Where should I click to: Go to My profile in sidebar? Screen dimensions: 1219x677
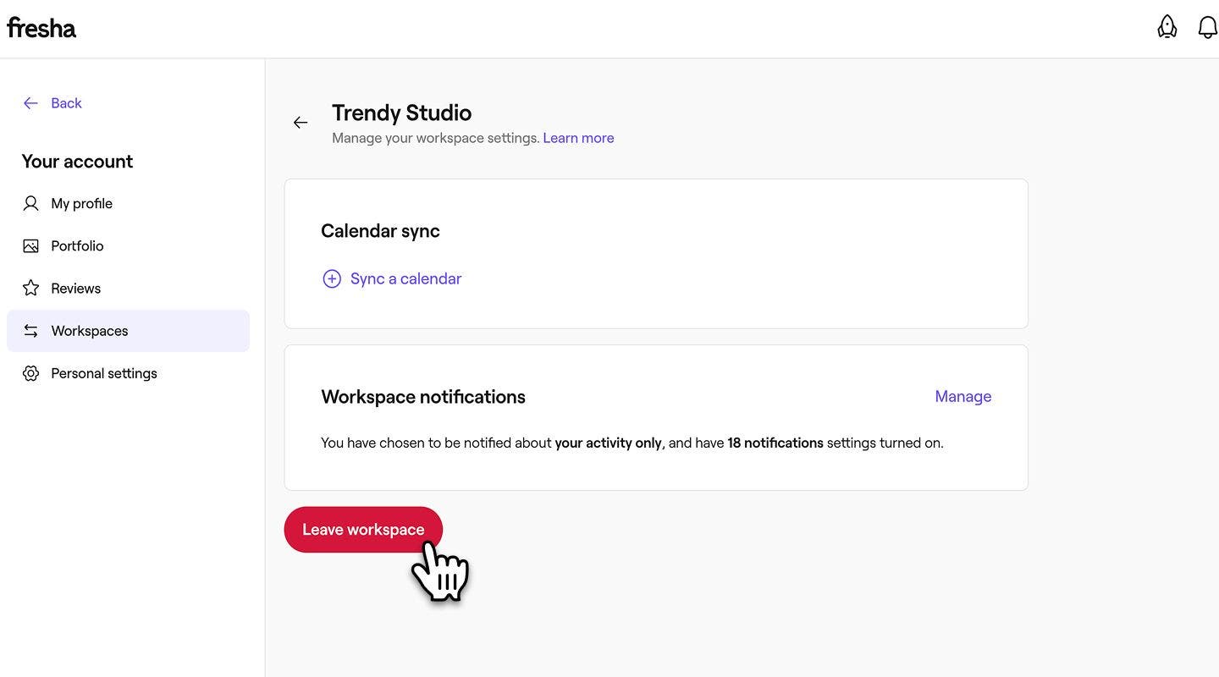coord(81,203)
